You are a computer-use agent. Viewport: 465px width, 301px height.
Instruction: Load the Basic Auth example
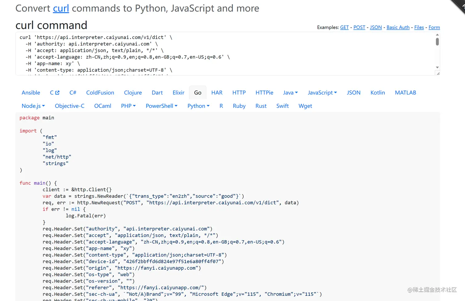click(398, 27)
